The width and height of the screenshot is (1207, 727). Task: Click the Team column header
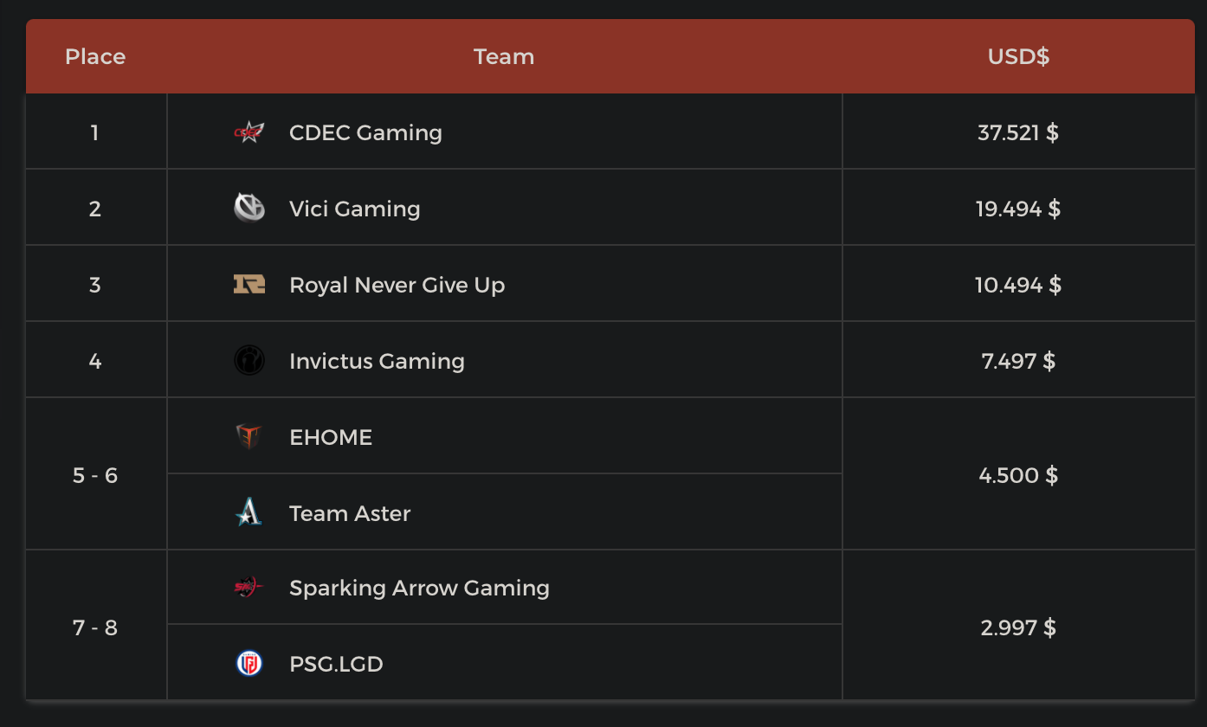click(x=504, y=56)
